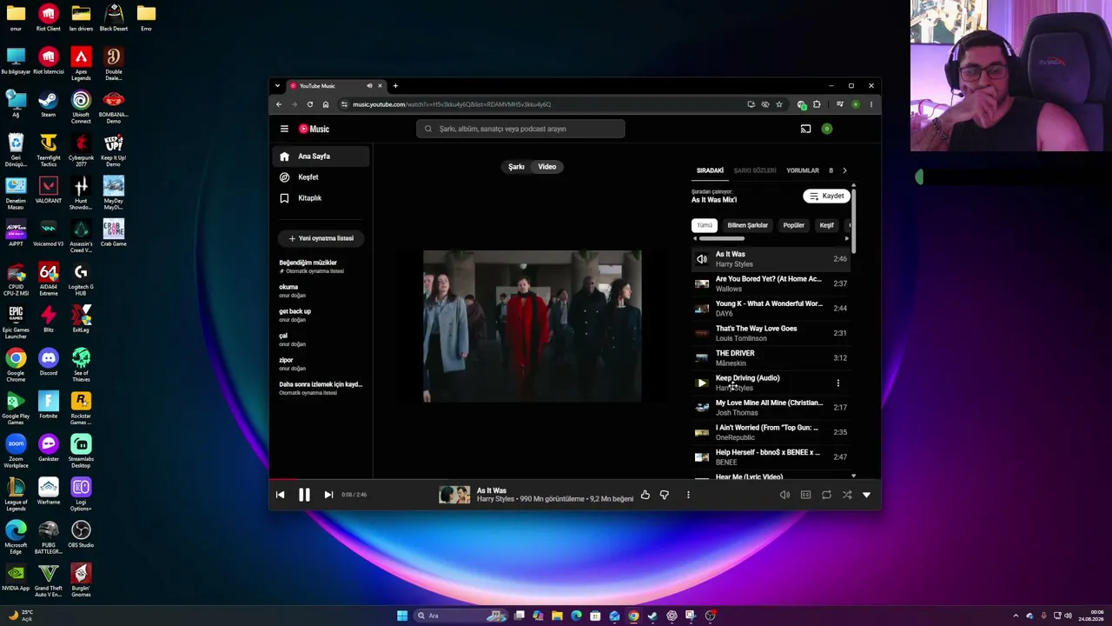
Task: Open options menu for Keep Driving row
Action: coord(838,383)
